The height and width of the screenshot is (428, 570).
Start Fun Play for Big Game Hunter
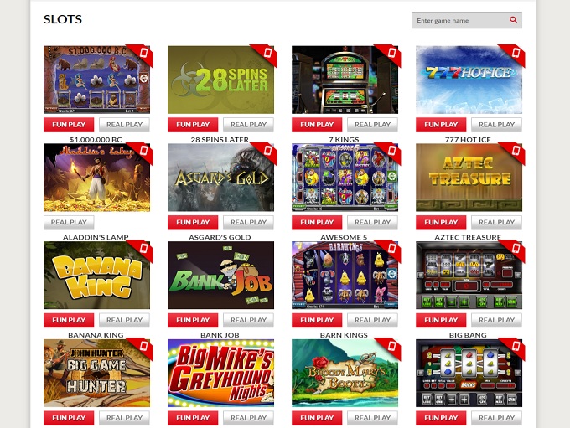[x=69, y=418]
